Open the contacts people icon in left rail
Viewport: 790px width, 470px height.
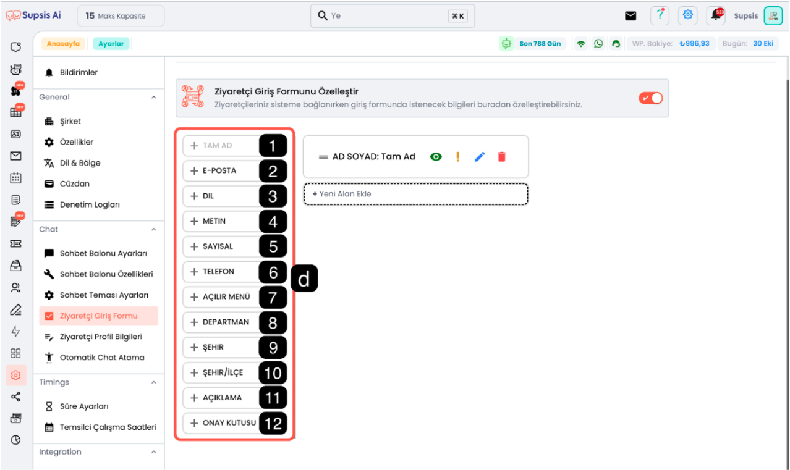pyautogui.click(x=16, y=287)
